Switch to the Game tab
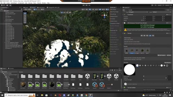This screenshot has width=173, height=97. point(26,8)
